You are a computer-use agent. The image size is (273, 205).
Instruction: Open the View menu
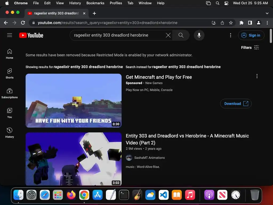point(60,3)
